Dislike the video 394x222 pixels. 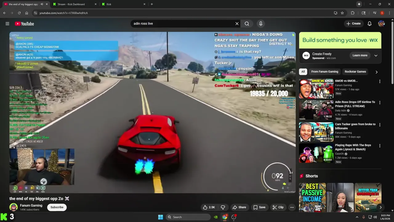[x=223, y=207]
